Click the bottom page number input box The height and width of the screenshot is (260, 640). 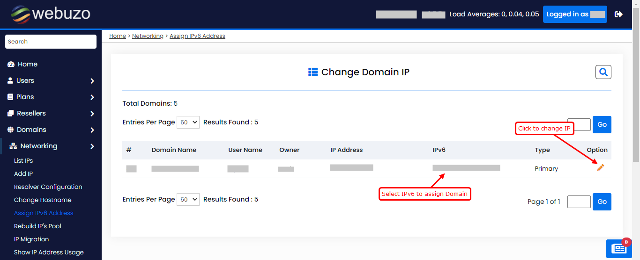579,202
